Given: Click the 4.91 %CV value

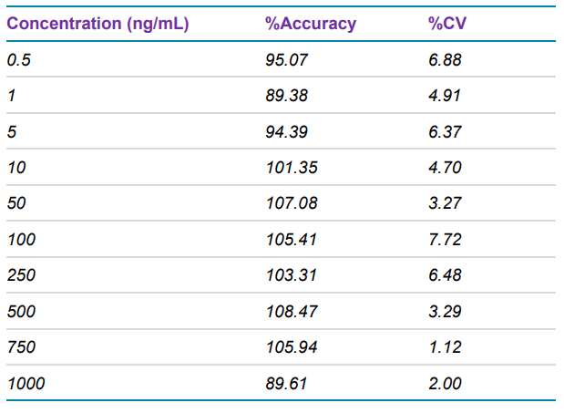Looking at the screenshot, I should point(445,96).
